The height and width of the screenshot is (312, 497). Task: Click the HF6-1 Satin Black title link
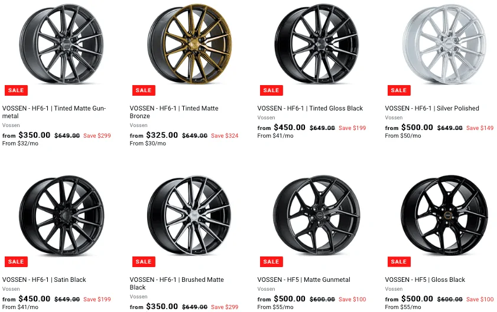(x=44, y=280)
